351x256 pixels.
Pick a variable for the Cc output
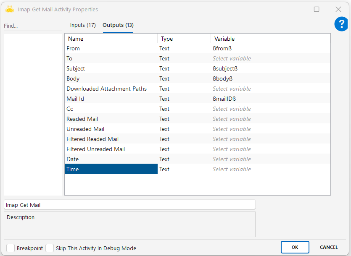click(232, 109)
